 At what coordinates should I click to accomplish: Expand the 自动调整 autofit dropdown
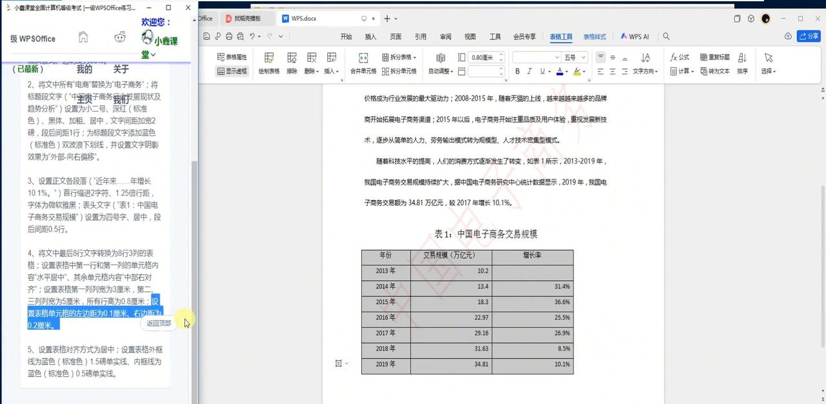443,71
